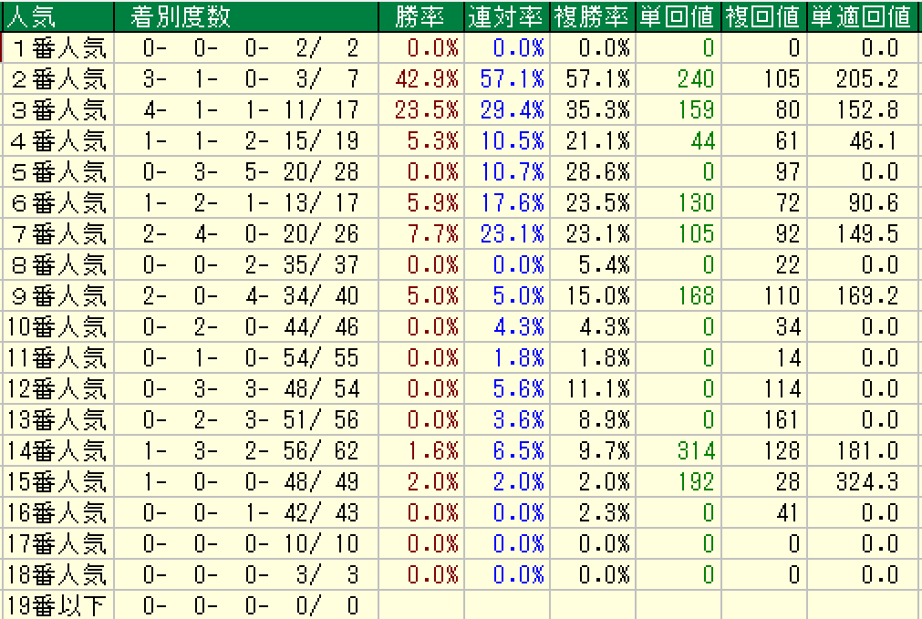Image resolution: width=922 pixels, height=619 pixels.
Task: Select the 16番人気 row label
Action: 57,513
